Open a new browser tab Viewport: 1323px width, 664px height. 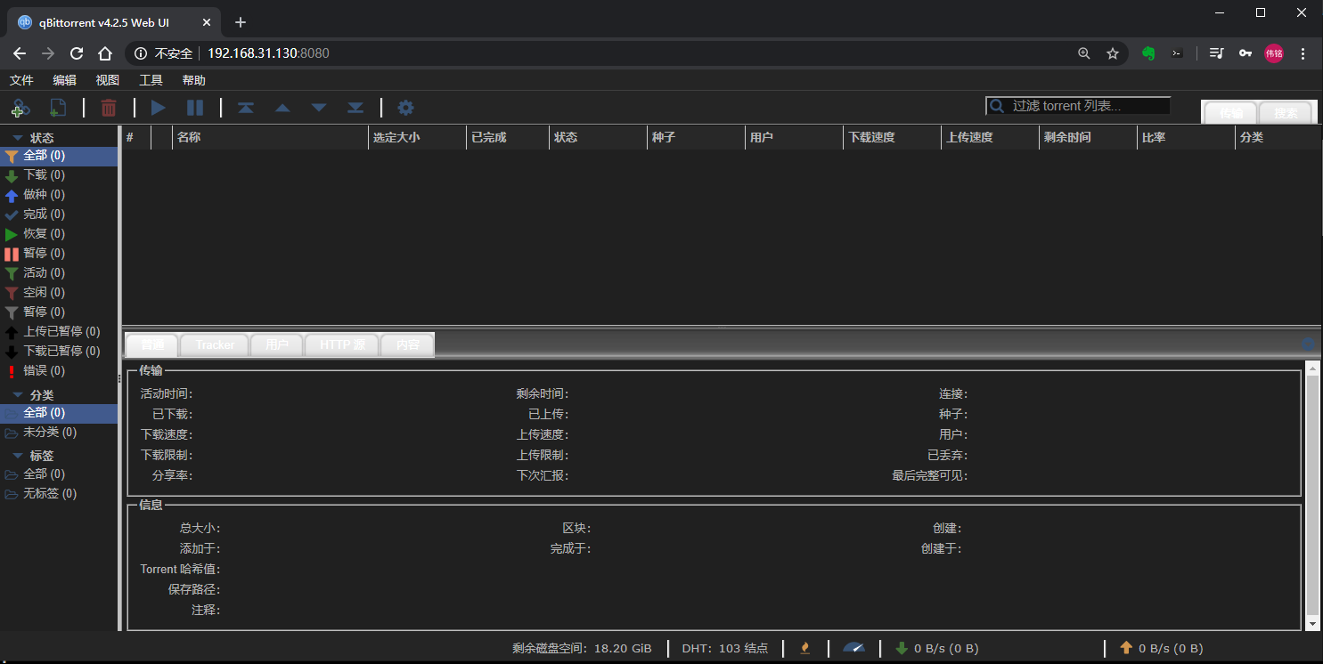coord(241,22)
